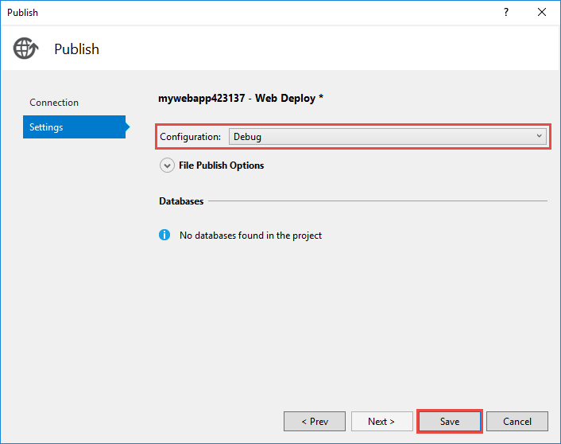Viewport: 561px width, 444px height.
Task: Close the Publish dialog window
Action: (542, 12)
